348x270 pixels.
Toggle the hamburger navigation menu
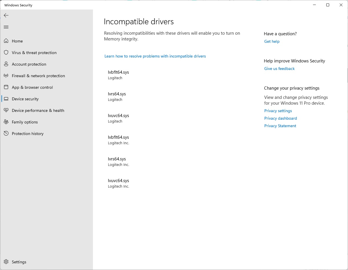pos(6,27)
